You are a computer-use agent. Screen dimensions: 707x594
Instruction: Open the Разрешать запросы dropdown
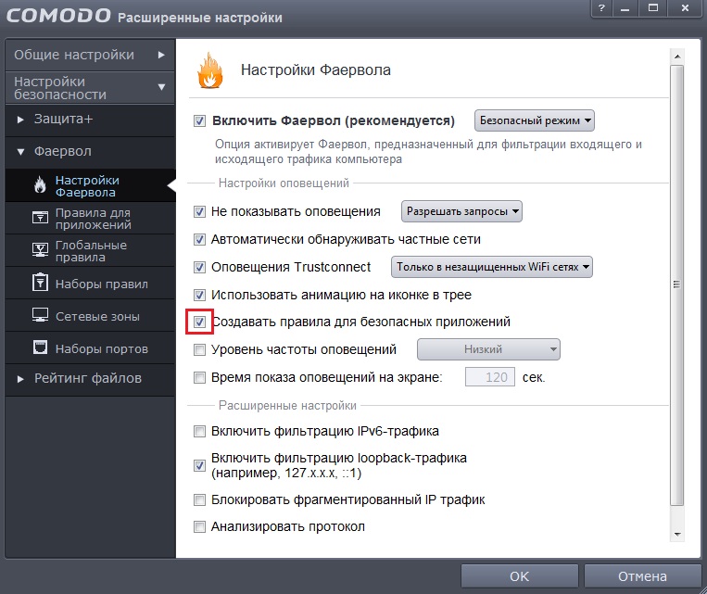click(x=461, y=211)
